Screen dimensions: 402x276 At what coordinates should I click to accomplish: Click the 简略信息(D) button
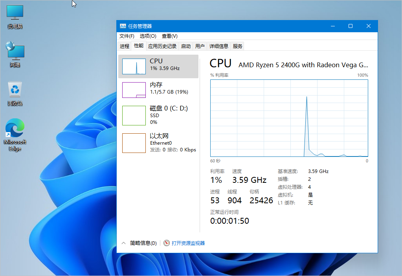(143, 243)
